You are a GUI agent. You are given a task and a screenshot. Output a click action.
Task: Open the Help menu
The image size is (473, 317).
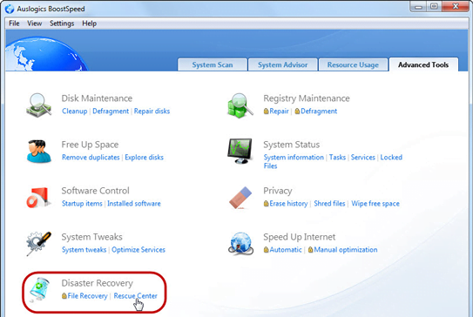pyautogui.click(x=90, y=24)
